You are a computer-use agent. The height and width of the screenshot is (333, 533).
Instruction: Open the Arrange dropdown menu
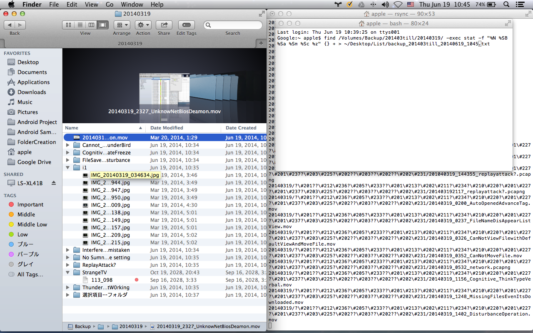(x=121, y=25)
